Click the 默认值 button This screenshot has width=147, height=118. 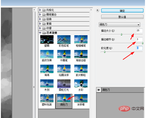[122, 17]
